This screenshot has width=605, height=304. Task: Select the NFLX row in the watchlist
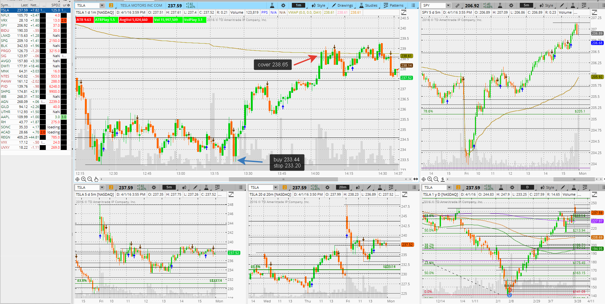tap(35, 15)
